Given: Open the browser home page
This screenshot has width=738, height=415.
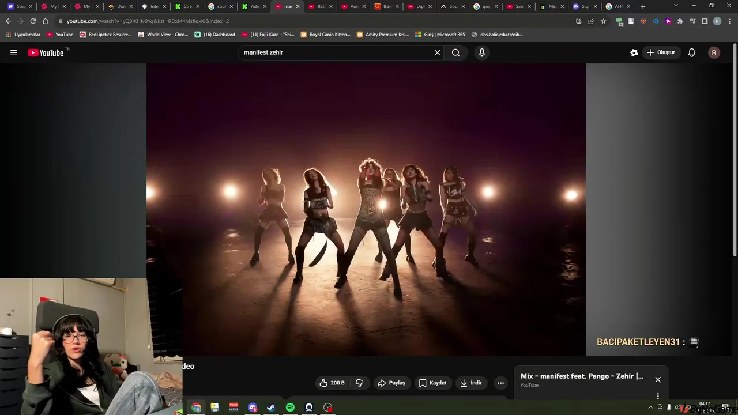Looking at the screenshot, I should point(46,21).
